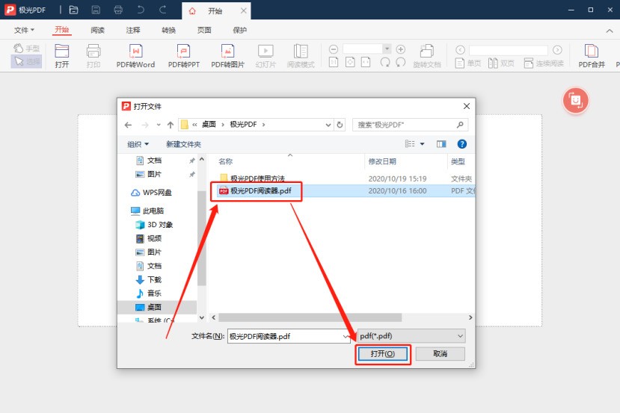620x413 pixels.
Task: Sort by the 修改日期 column header
Action: pos(382,161)
